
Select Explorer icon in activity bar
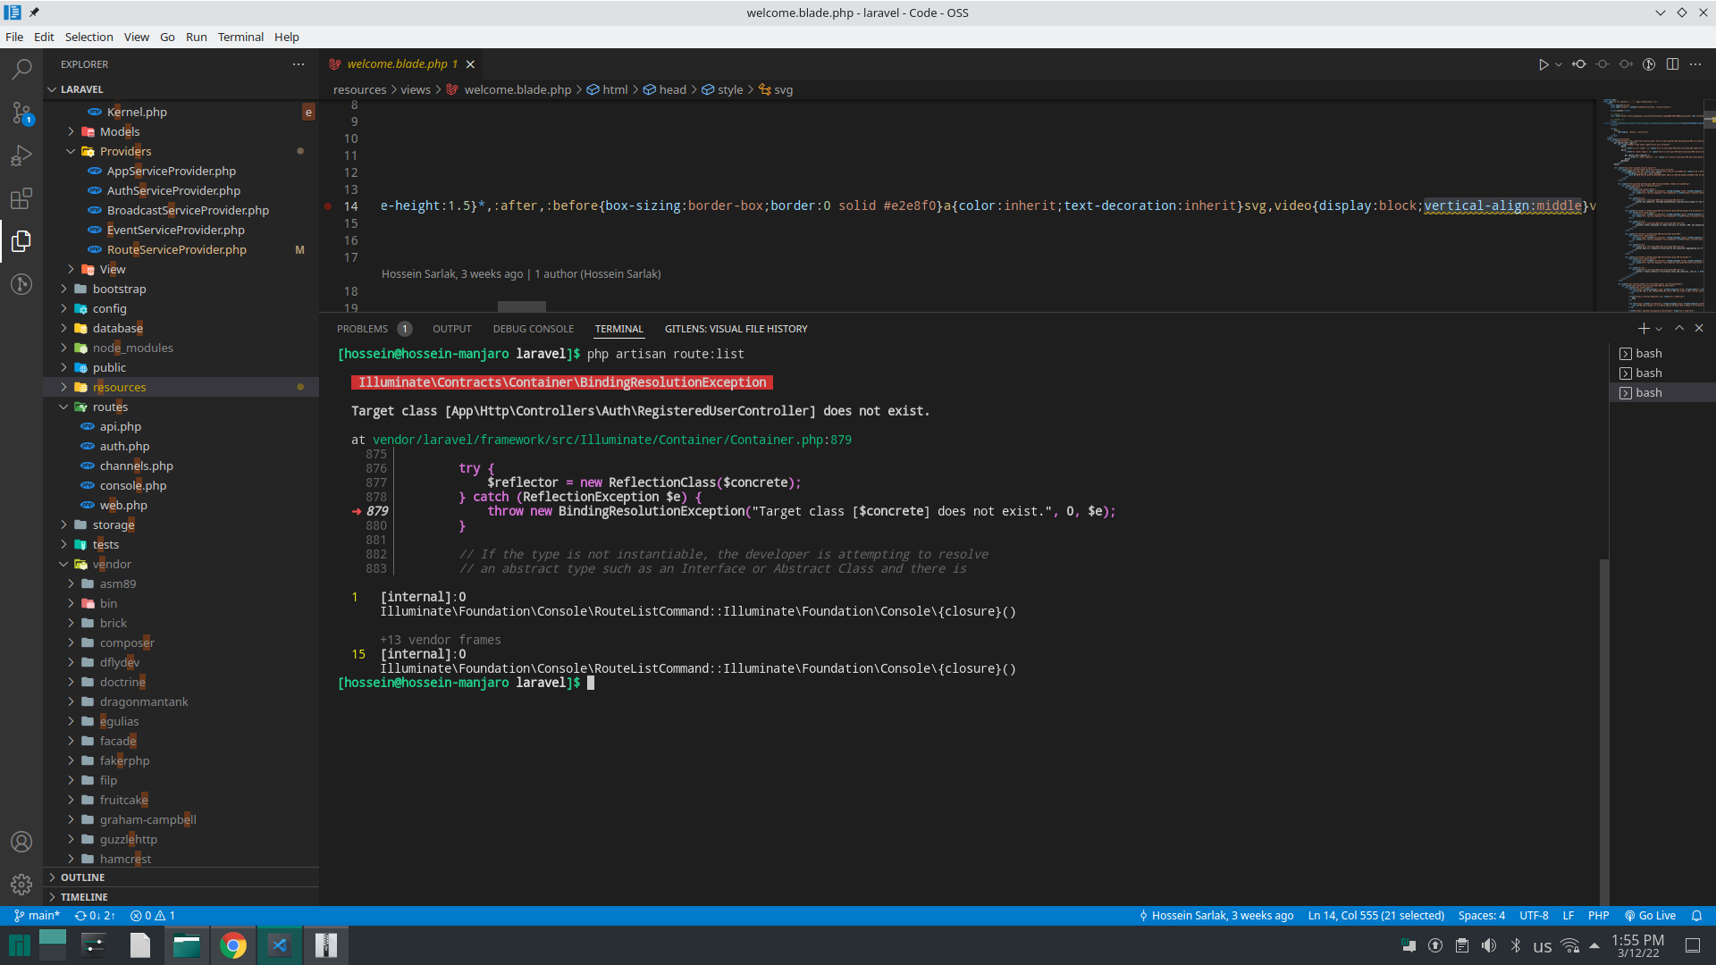[x=21, y=241]
